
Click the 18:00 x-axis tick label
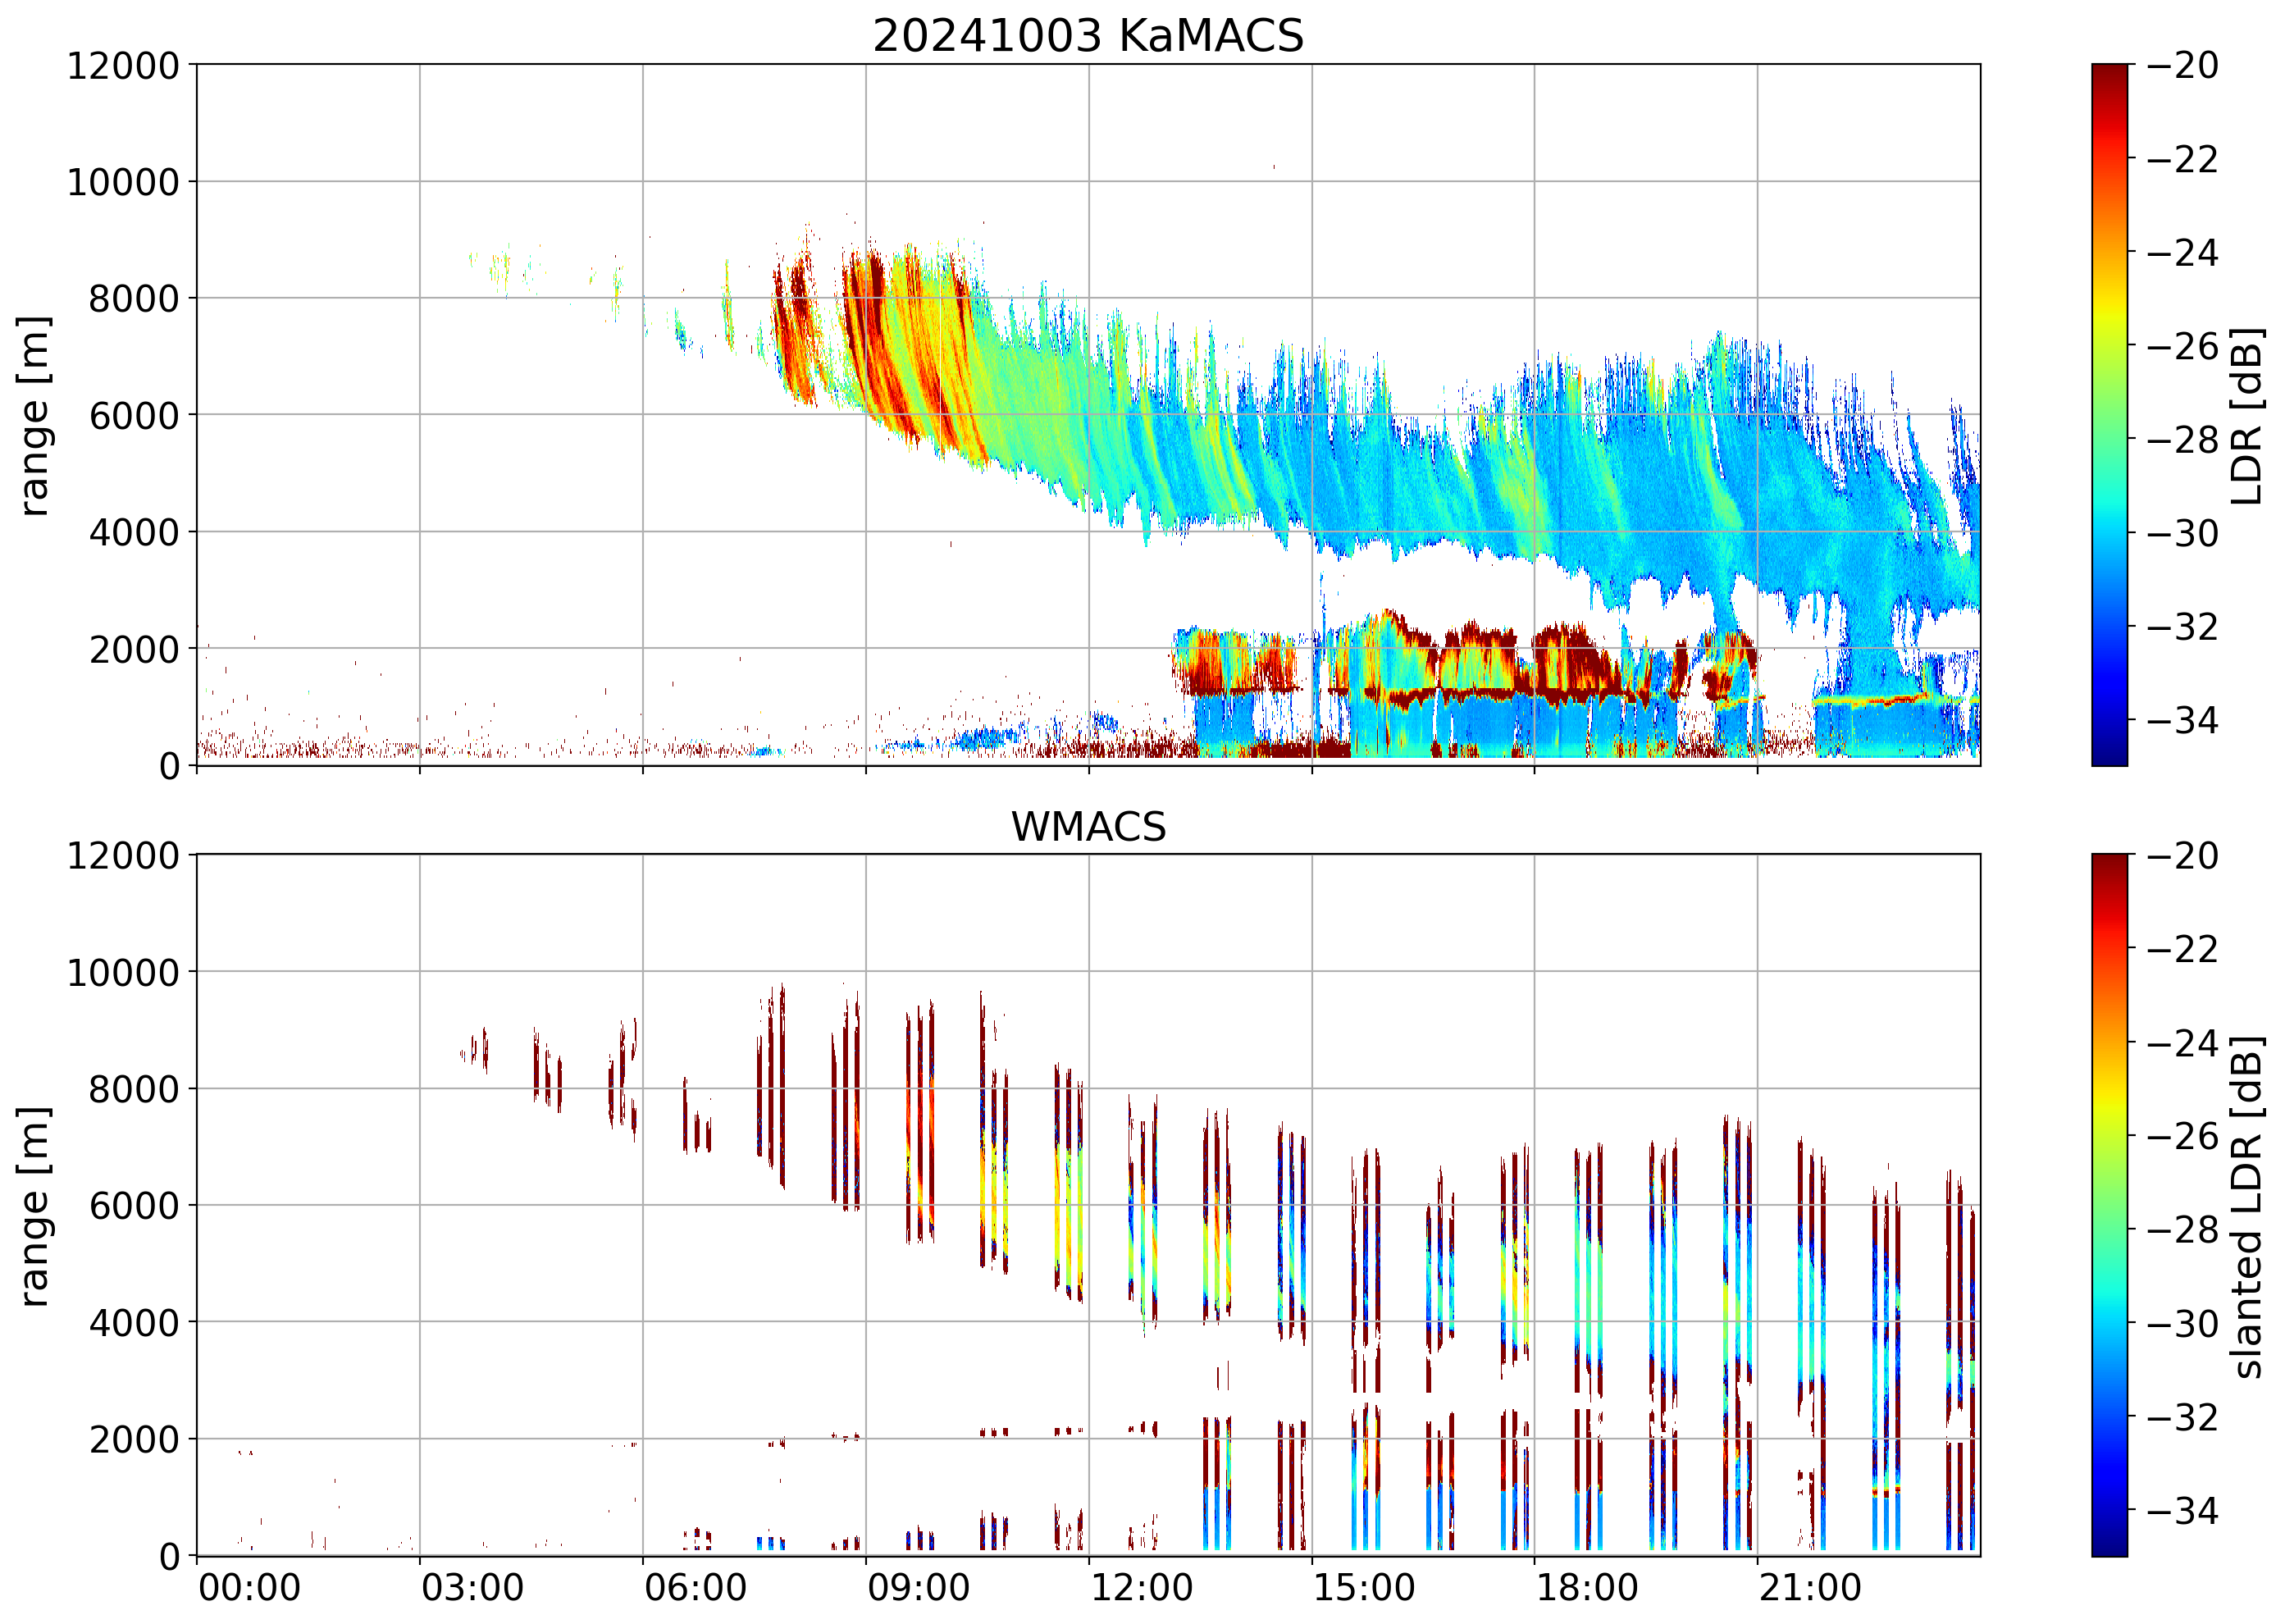(1587, 1588)
